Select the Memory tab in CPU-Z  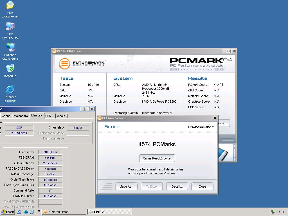(x=37, y=115)
